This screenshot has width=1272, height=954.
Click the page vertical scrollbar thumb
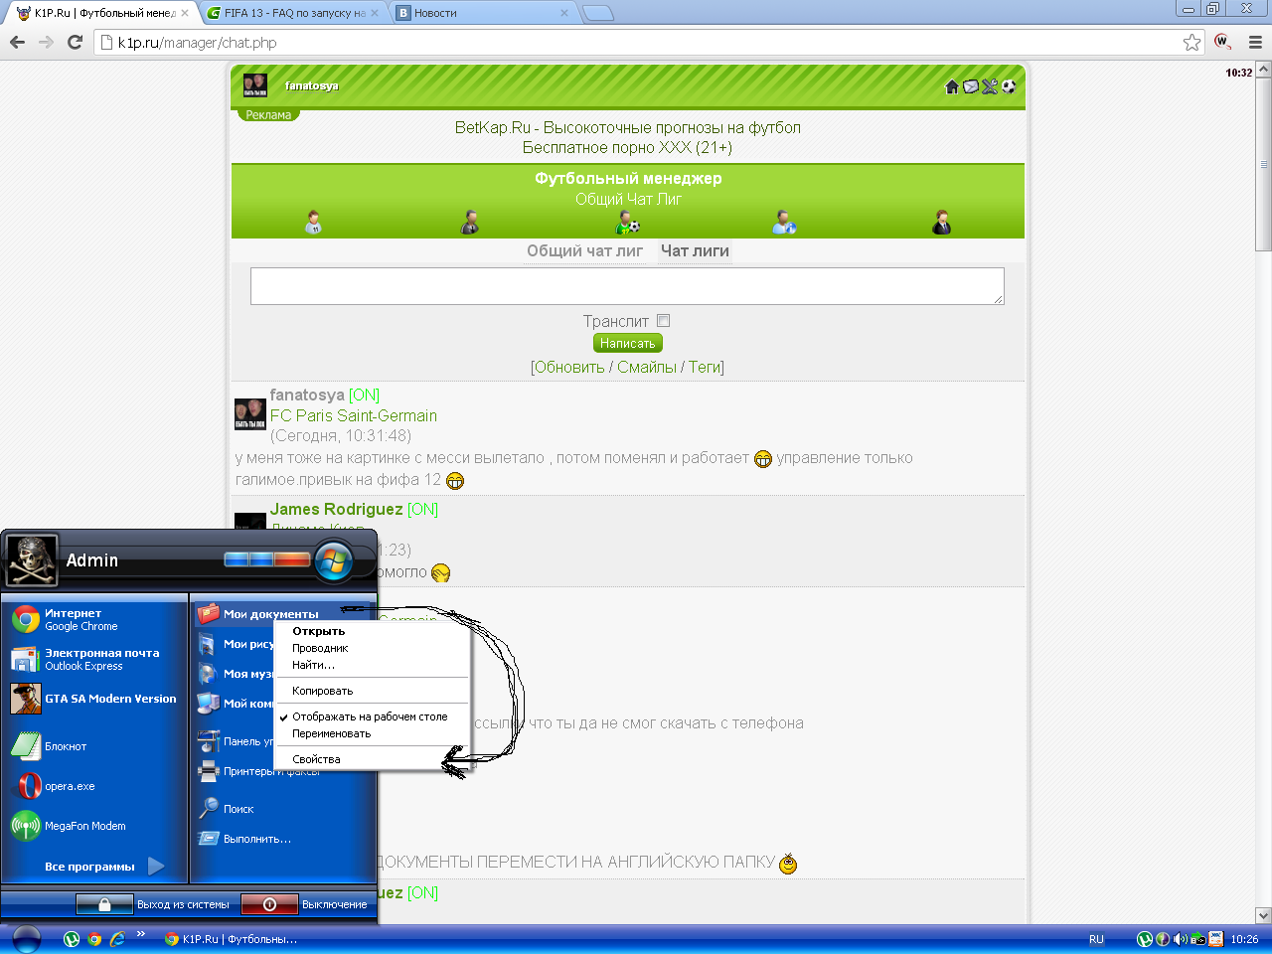point(1263,164)
